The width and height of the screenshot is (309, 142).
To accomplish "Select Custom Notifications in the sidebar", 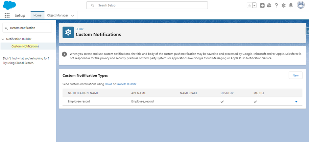I will 25,46.
